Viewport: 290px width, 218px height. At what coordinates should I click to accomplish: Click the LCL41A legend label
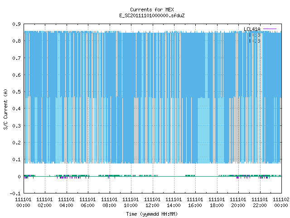click(x=252, y=29)
